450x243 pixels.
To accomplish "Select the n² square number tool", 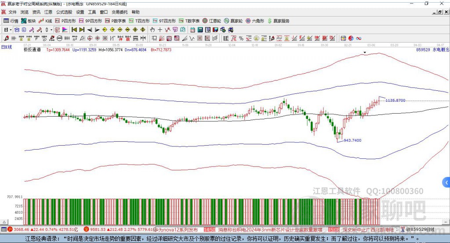I will point(75,39).
